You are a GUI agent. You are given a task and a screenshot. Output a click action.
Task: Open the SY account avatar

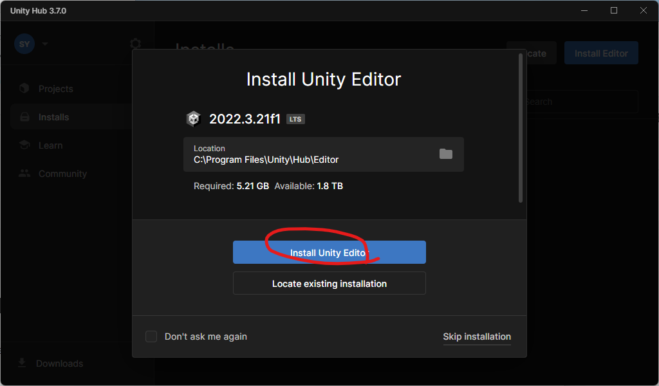pos(24,44)
